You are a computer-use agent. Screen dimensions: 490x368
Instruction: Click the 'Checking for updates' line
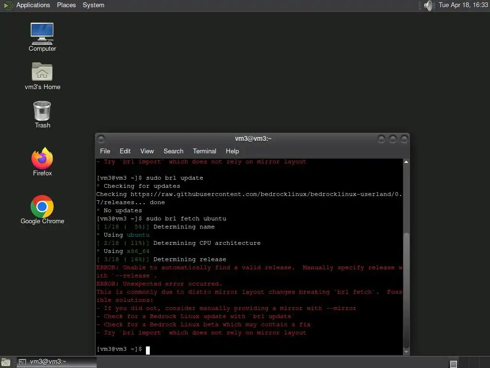click(x=138, y=186)
